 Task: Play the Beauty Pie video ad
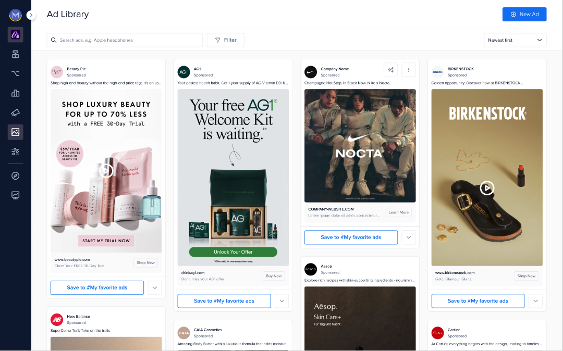pyautogui.click(x=106, y=171)
